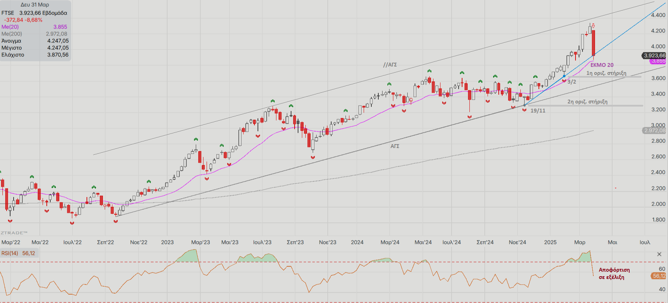Image resolution: width=668 pixels, height=303 pixels.
Task: Click the Σεπ'23 time axis label
Action: 295,242
